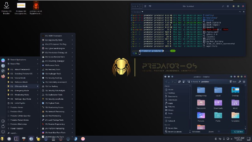Open Reverse Engineering menu entry

pos(58,124)
